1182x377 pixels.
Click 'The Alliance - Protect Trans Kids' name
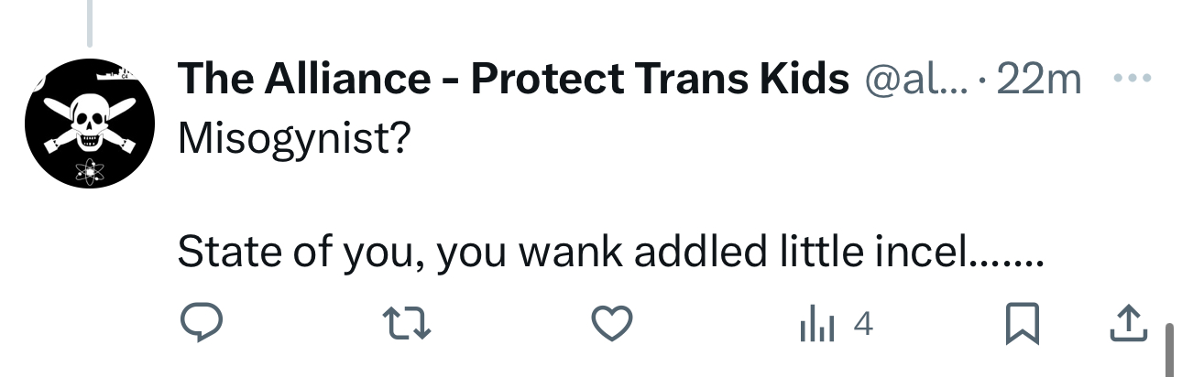513,81
